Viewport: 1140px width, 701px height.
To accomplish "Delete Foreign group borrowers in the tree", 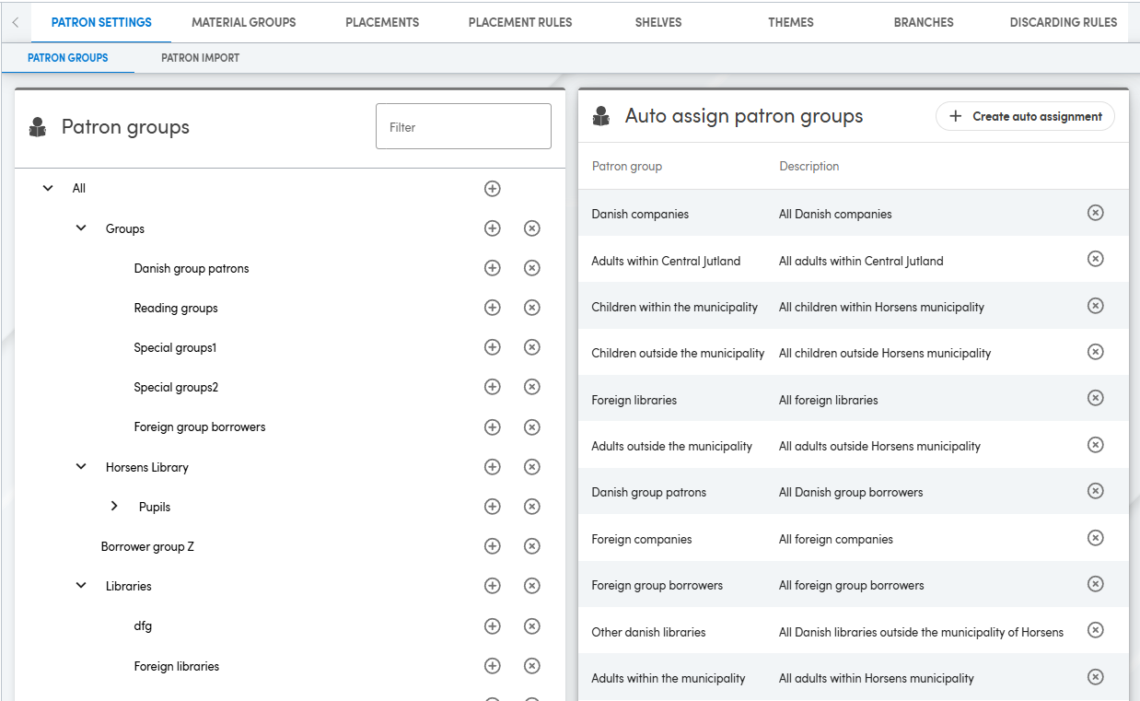I will (532, 427).
